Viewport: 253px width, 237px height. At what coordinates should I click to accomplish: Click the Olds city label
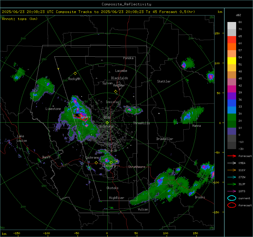pos(107,118)
